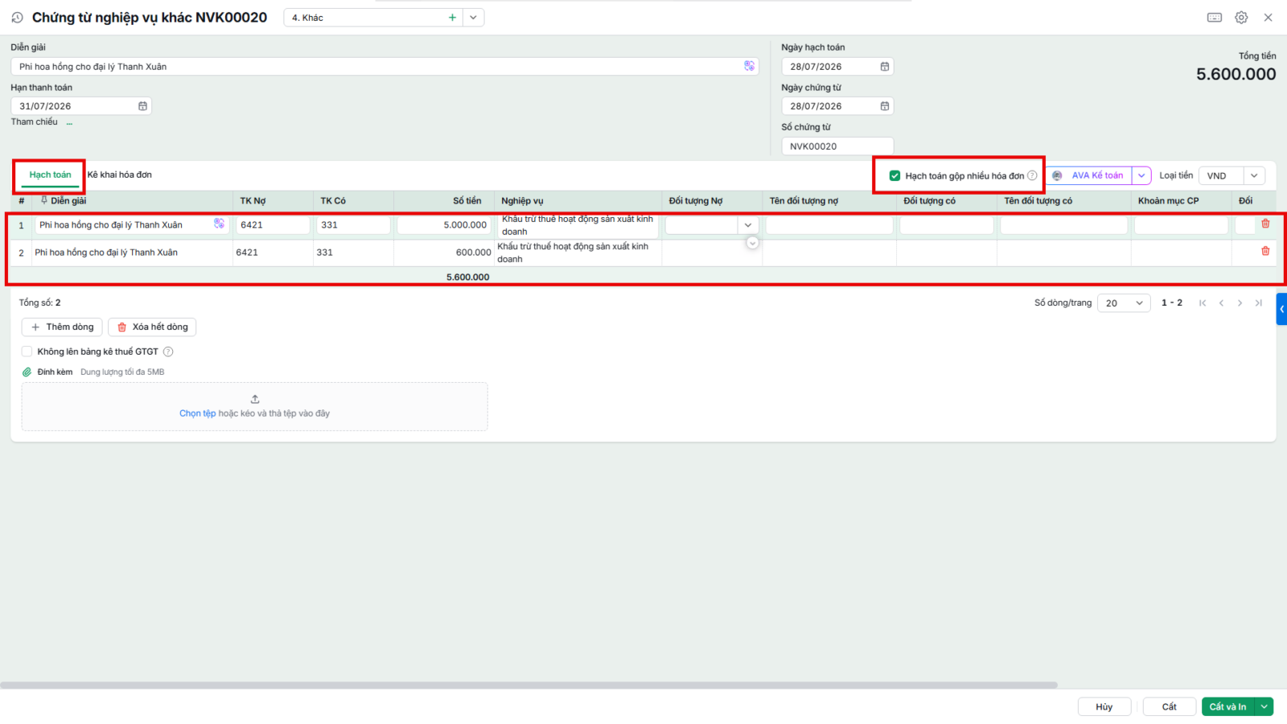Screen dimensions: 1287x724
Task: Click the AI suggestion icon in main Diễn giải field
Action: click(x=749, y=66)
